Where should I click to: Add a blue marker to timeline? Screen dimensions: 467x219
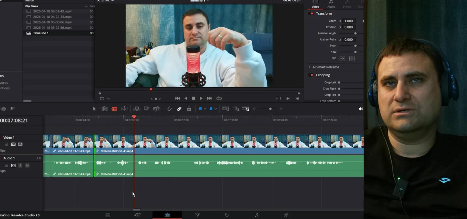click(211, 109)
